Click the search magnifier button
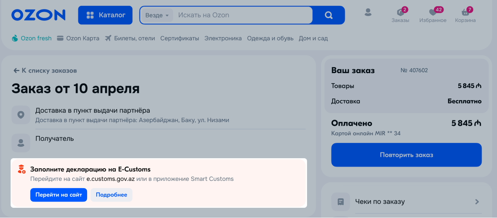Image resolution: width=497 pixels, height=218 pixels. pos(329,15)
